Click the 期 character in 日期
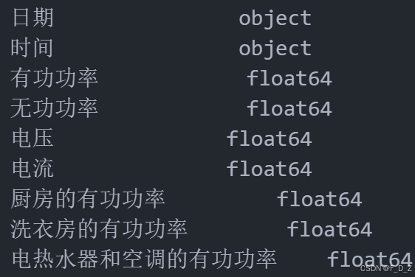This screenshot has height=277, width=415. pyautogui.click(x=44, y=18)
